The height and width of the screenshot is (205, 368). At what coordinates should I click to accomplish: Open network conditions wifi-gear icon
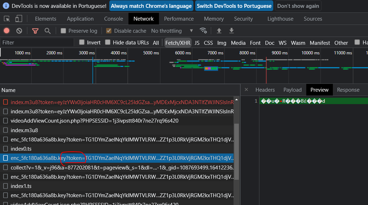[x=203, y=31]
